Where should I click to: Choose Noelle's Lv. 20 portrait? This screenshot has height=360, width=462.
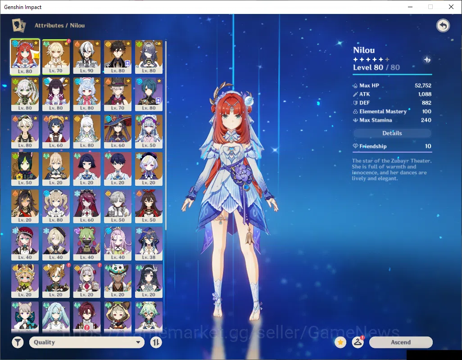click(87, 281)
